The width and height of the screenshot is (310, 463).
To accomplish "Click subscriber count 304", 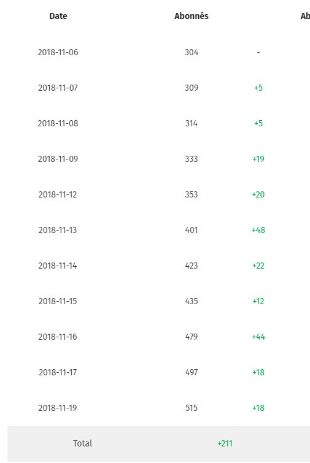I will [191, 52].
